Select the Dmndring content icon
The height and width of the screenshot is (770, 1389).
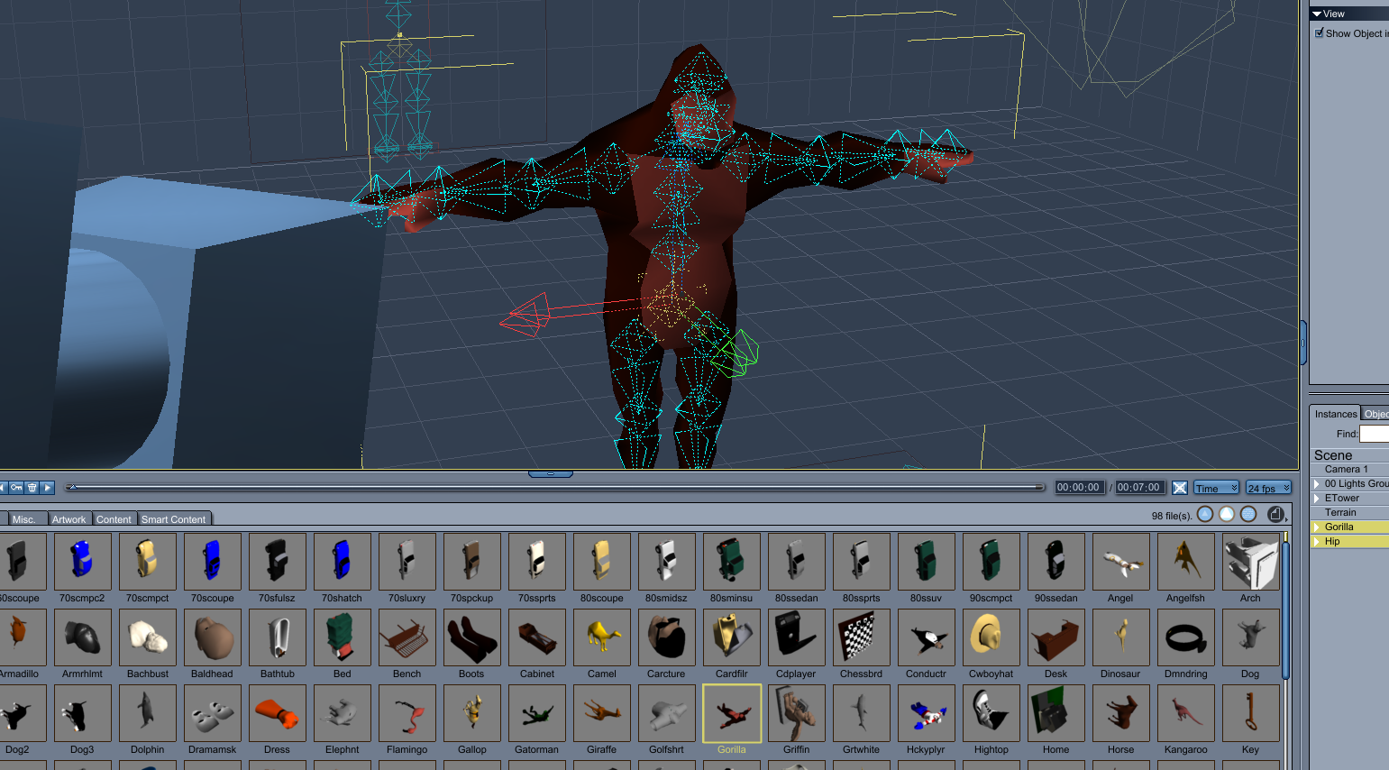pos(1185,637)
